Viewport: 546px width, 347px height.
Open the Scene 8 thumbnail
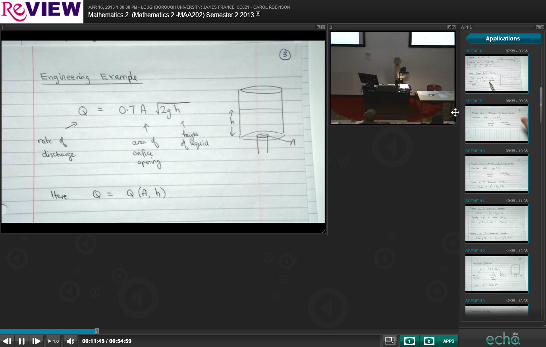click(496, 74)
